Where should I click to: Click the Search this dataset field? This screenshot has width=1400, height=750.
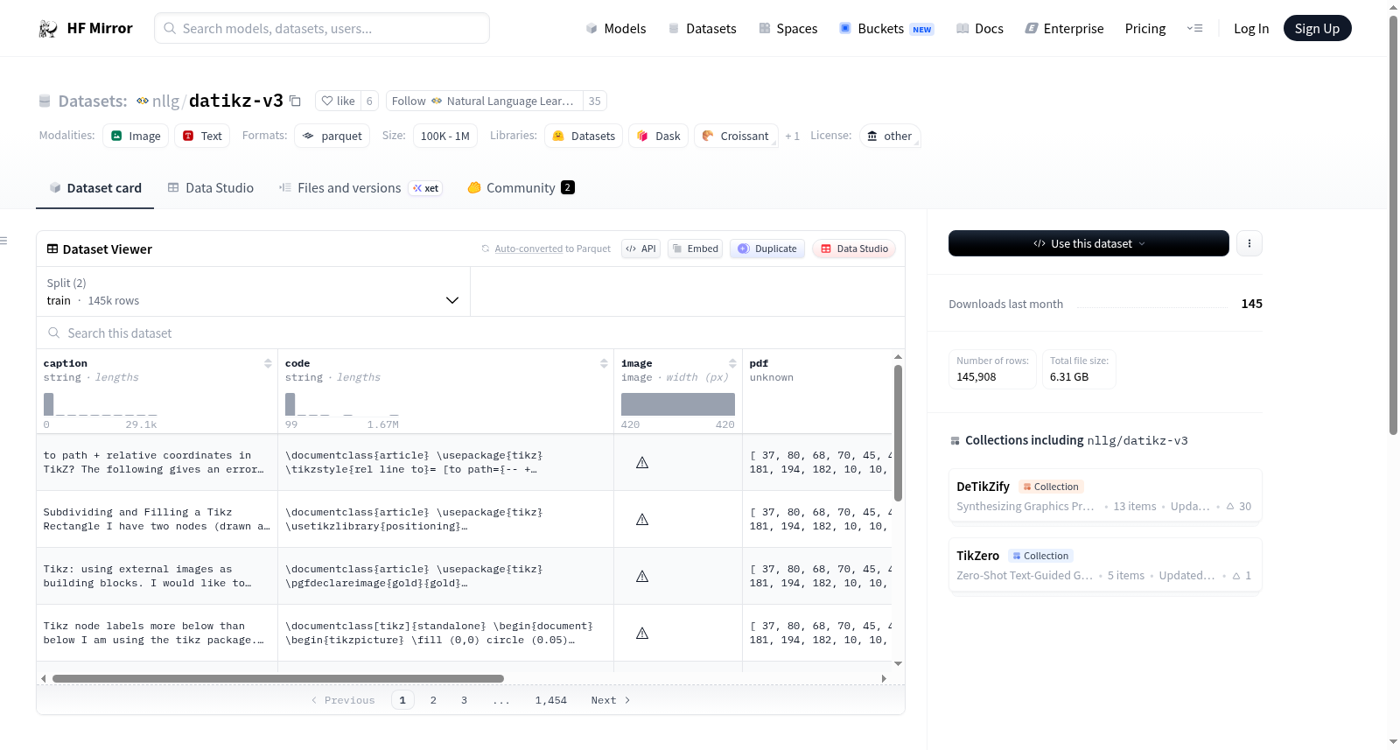471,333
